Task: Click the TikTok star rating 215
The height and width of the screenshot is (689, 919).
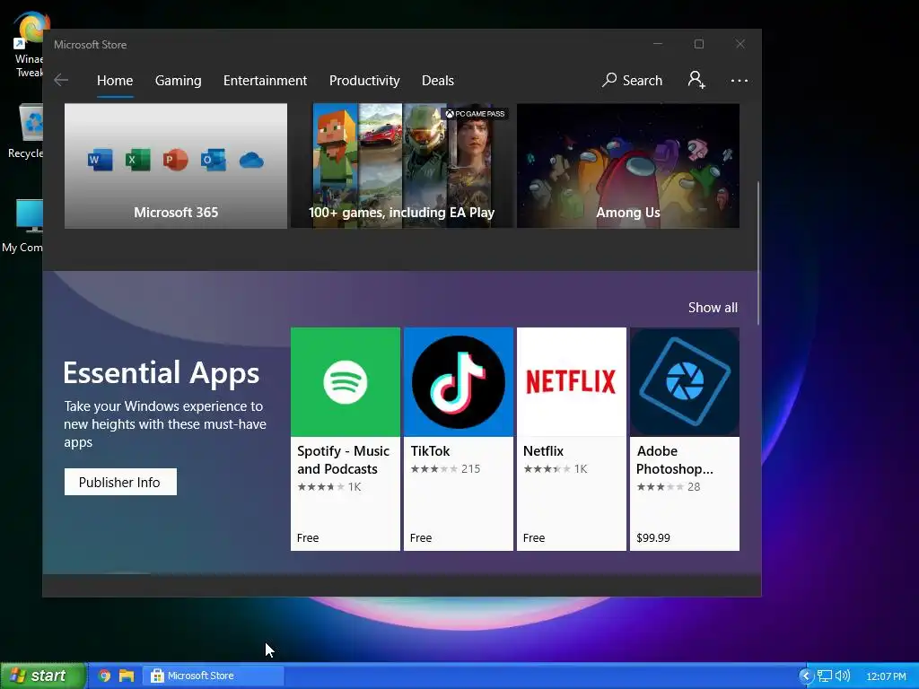Action: tap(445, 468)
